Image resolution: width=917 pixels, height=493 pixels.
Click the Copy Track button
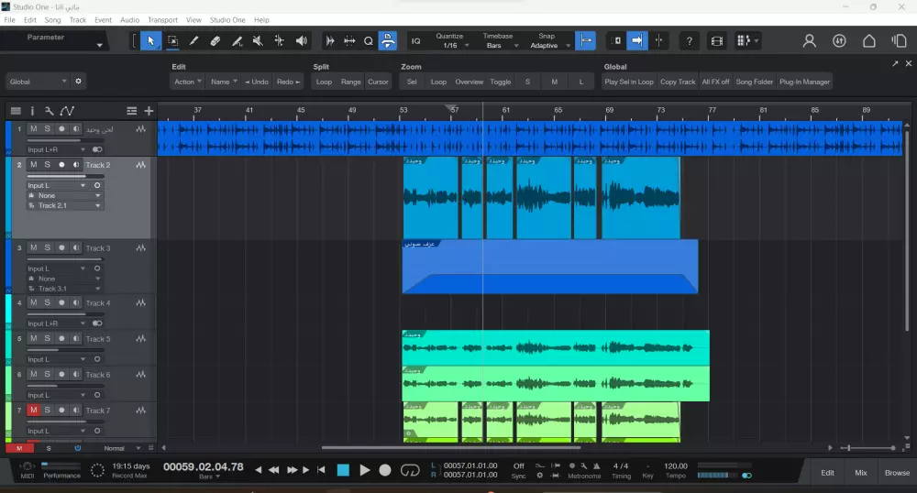678,82
